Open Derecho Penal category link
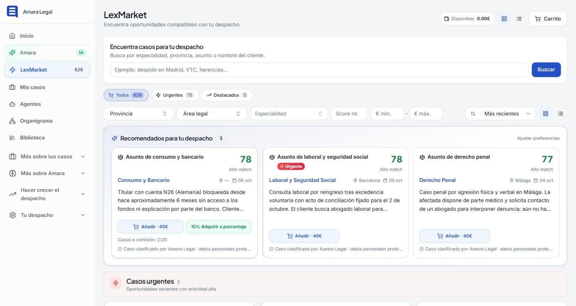 pyautogui.click(x=437, y=180)
